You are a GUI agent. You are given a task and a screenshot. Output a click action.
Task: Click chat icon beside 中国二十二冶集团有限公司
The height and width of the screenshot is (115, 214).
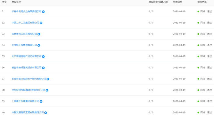(41, 23)
